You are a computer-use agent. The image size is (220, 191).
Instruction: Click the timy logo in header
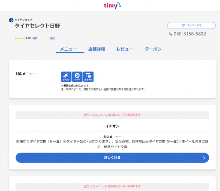coord(112,5)
